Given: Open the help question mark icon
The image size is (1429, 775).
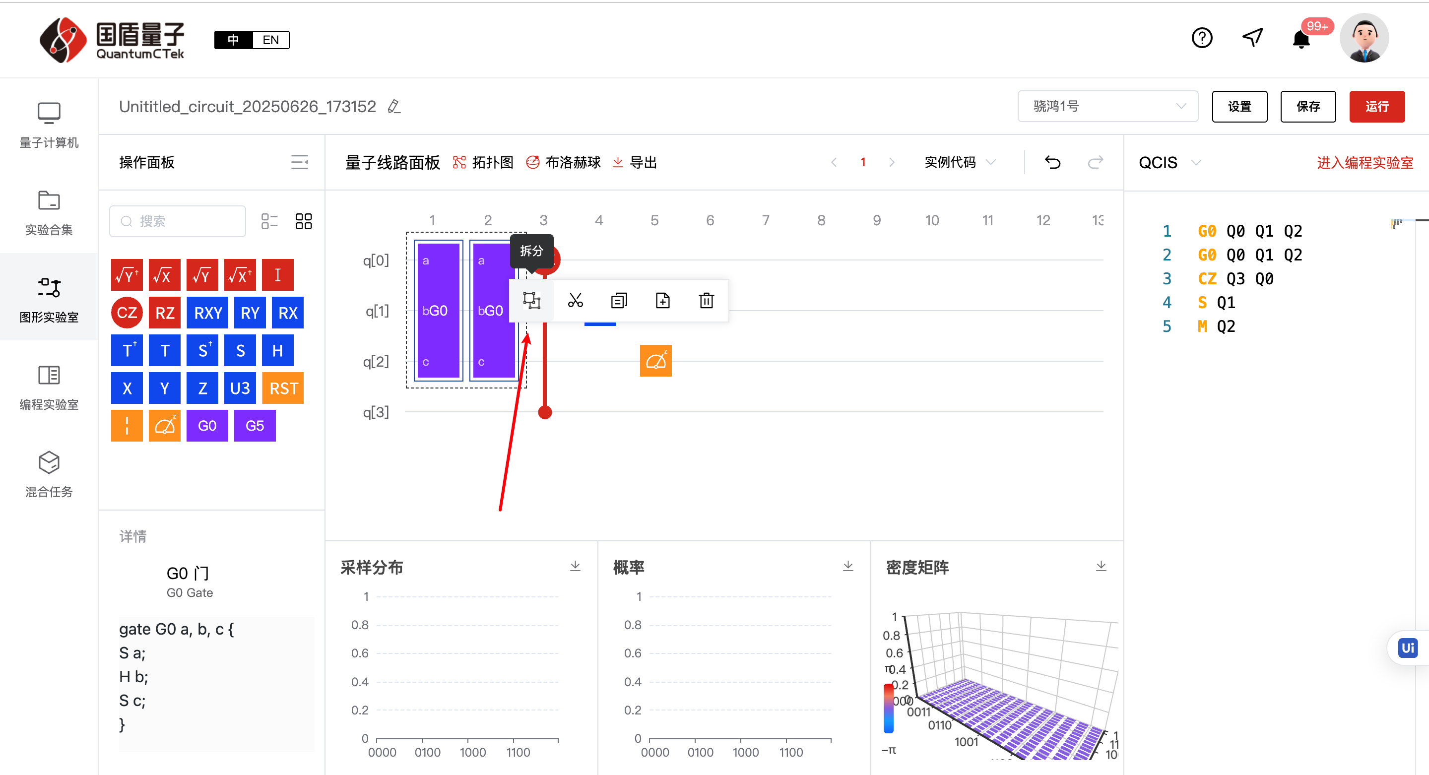Looking at the screenshot, I should 1202,38.
